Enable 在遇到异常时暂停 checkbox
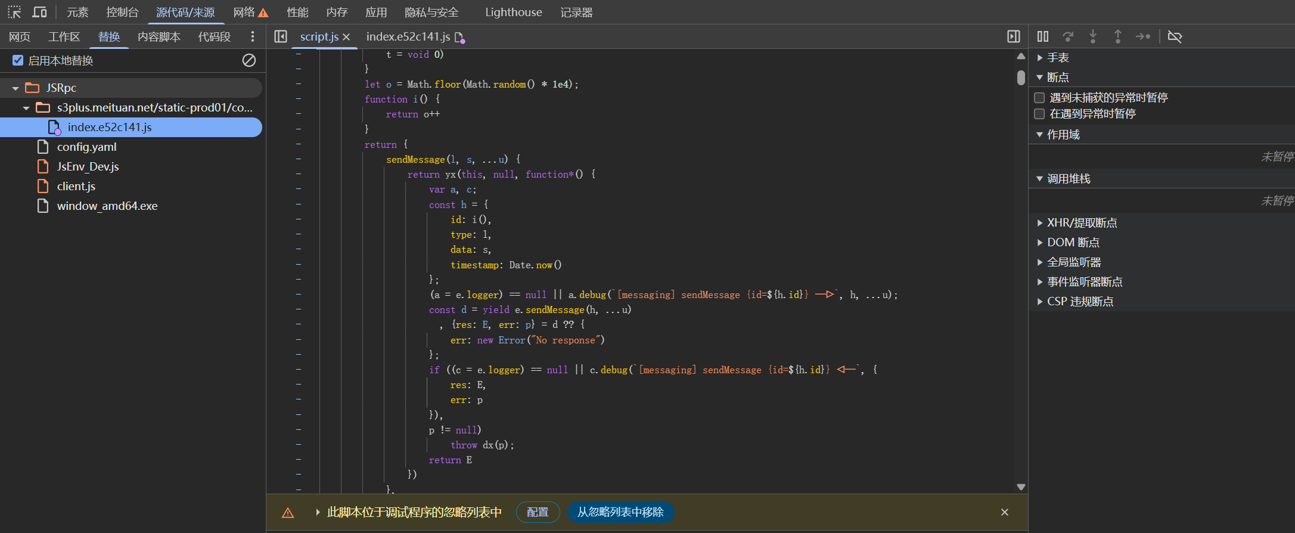1295x533 pixels. [1039, 114]
